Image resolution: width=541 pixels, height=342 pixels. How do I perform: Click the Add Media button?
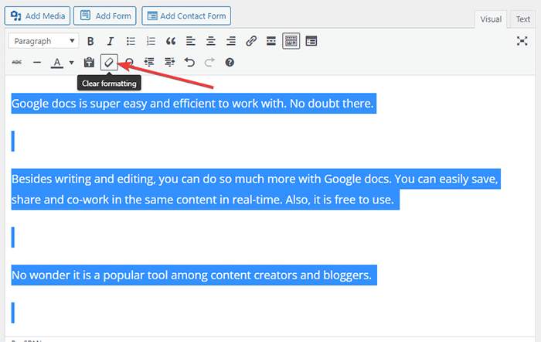[x=39, y=15]
